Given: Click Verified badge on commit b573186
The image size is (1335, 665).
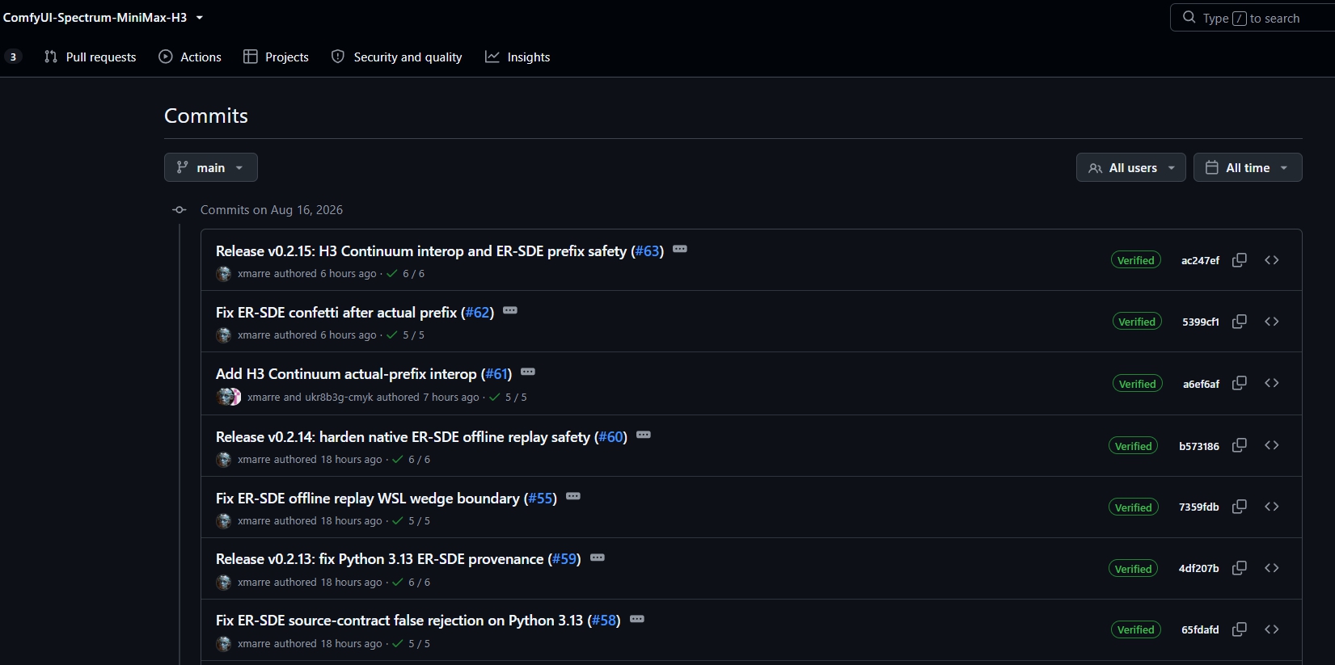Looking at the screenshot, I should tap(1134, 446).
